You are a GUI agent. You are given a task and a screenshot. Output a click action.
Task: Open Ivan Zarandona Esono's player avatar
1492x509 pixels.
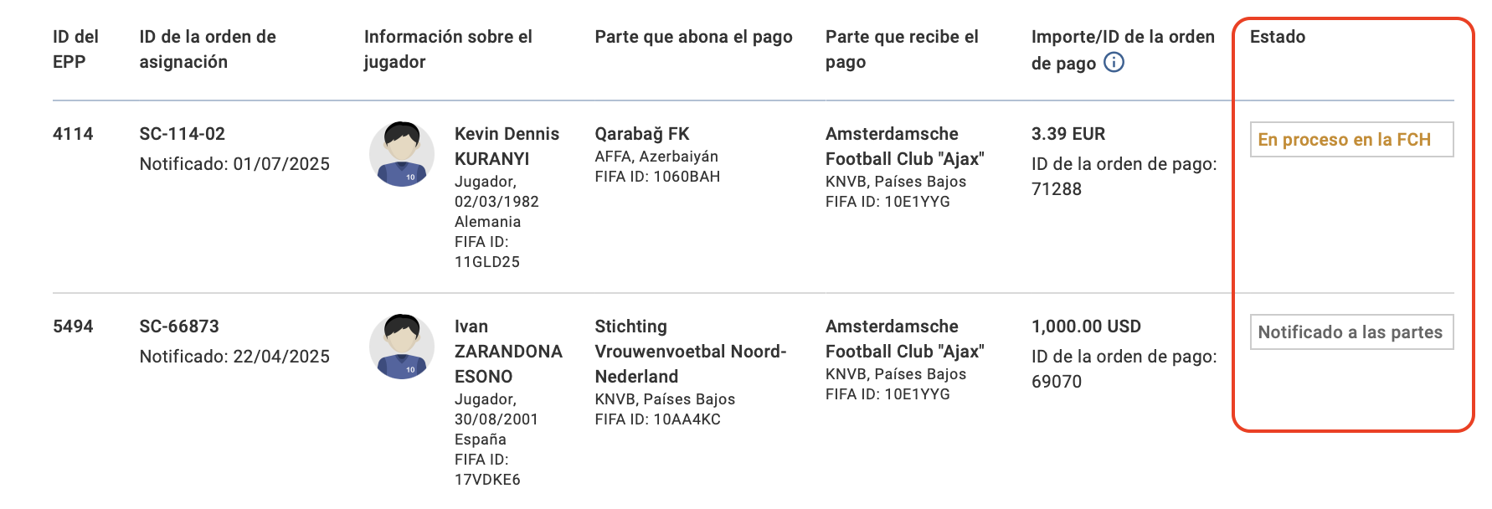pyautogui.click(x=402, y=347)
